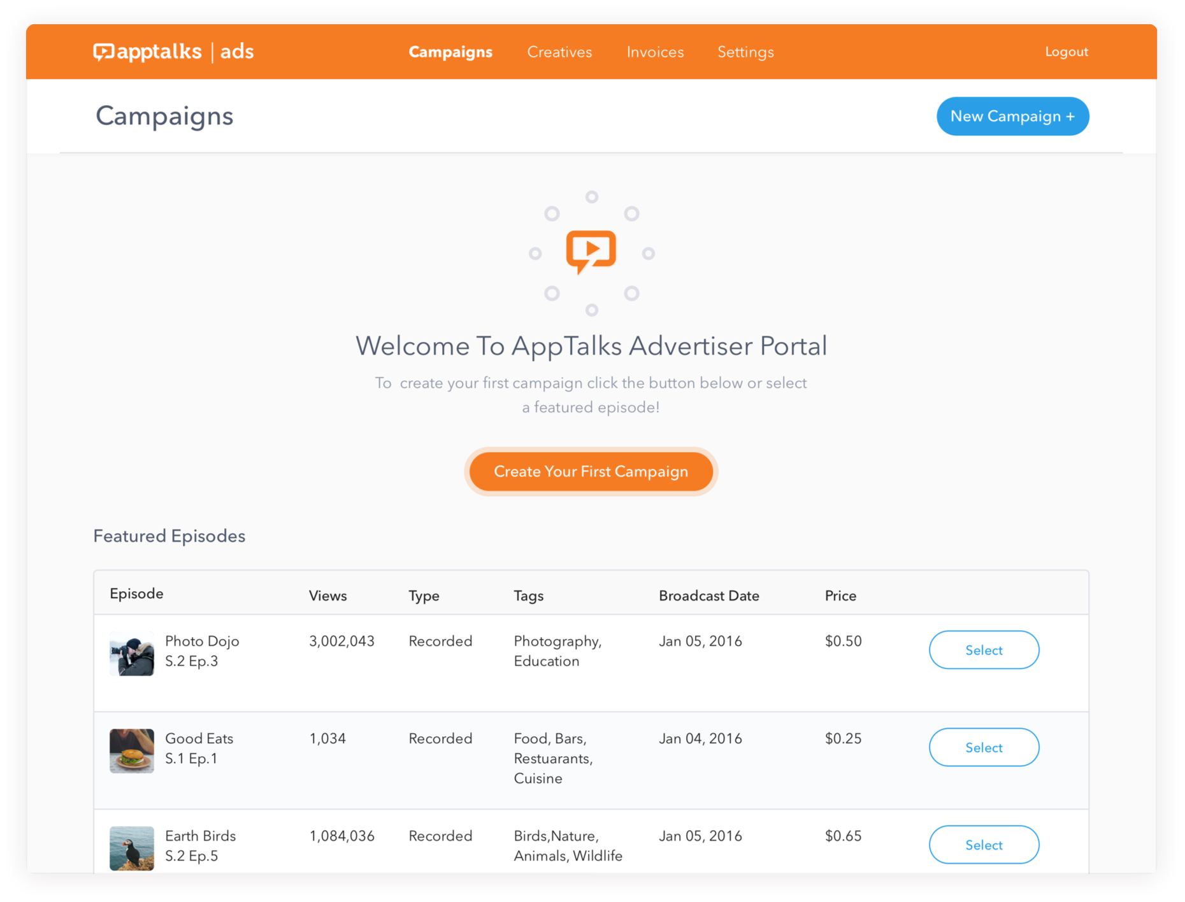Switch to the Invoices tab
Screen dimensions: 1185x902
click(x=655, y=52)
